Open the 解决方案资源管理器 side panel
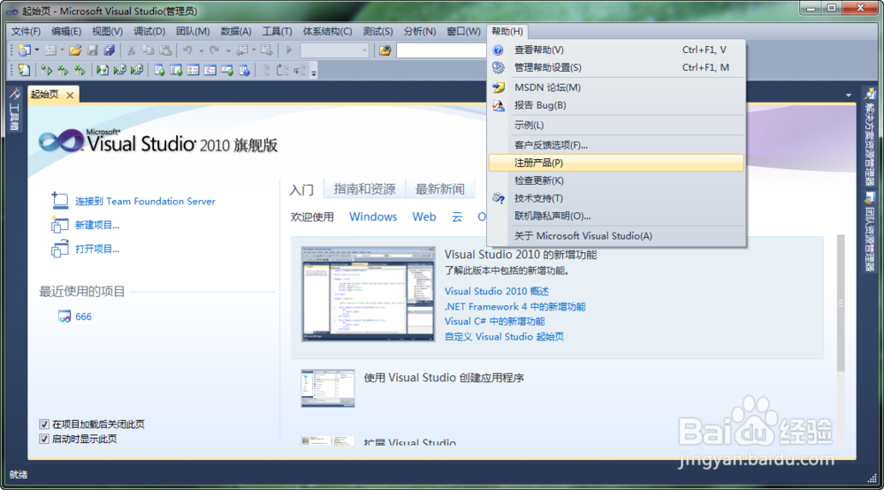 [869, 136]
